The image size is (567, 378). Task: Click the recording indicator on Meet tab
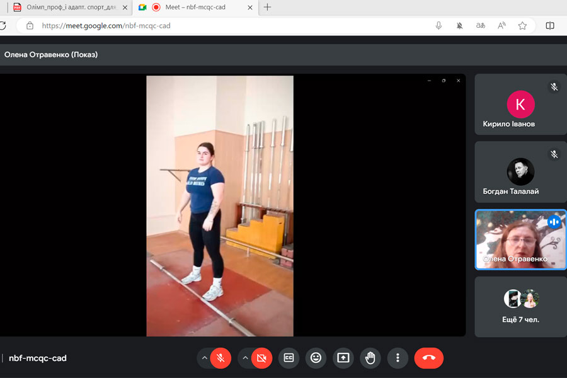pos(156,7)
